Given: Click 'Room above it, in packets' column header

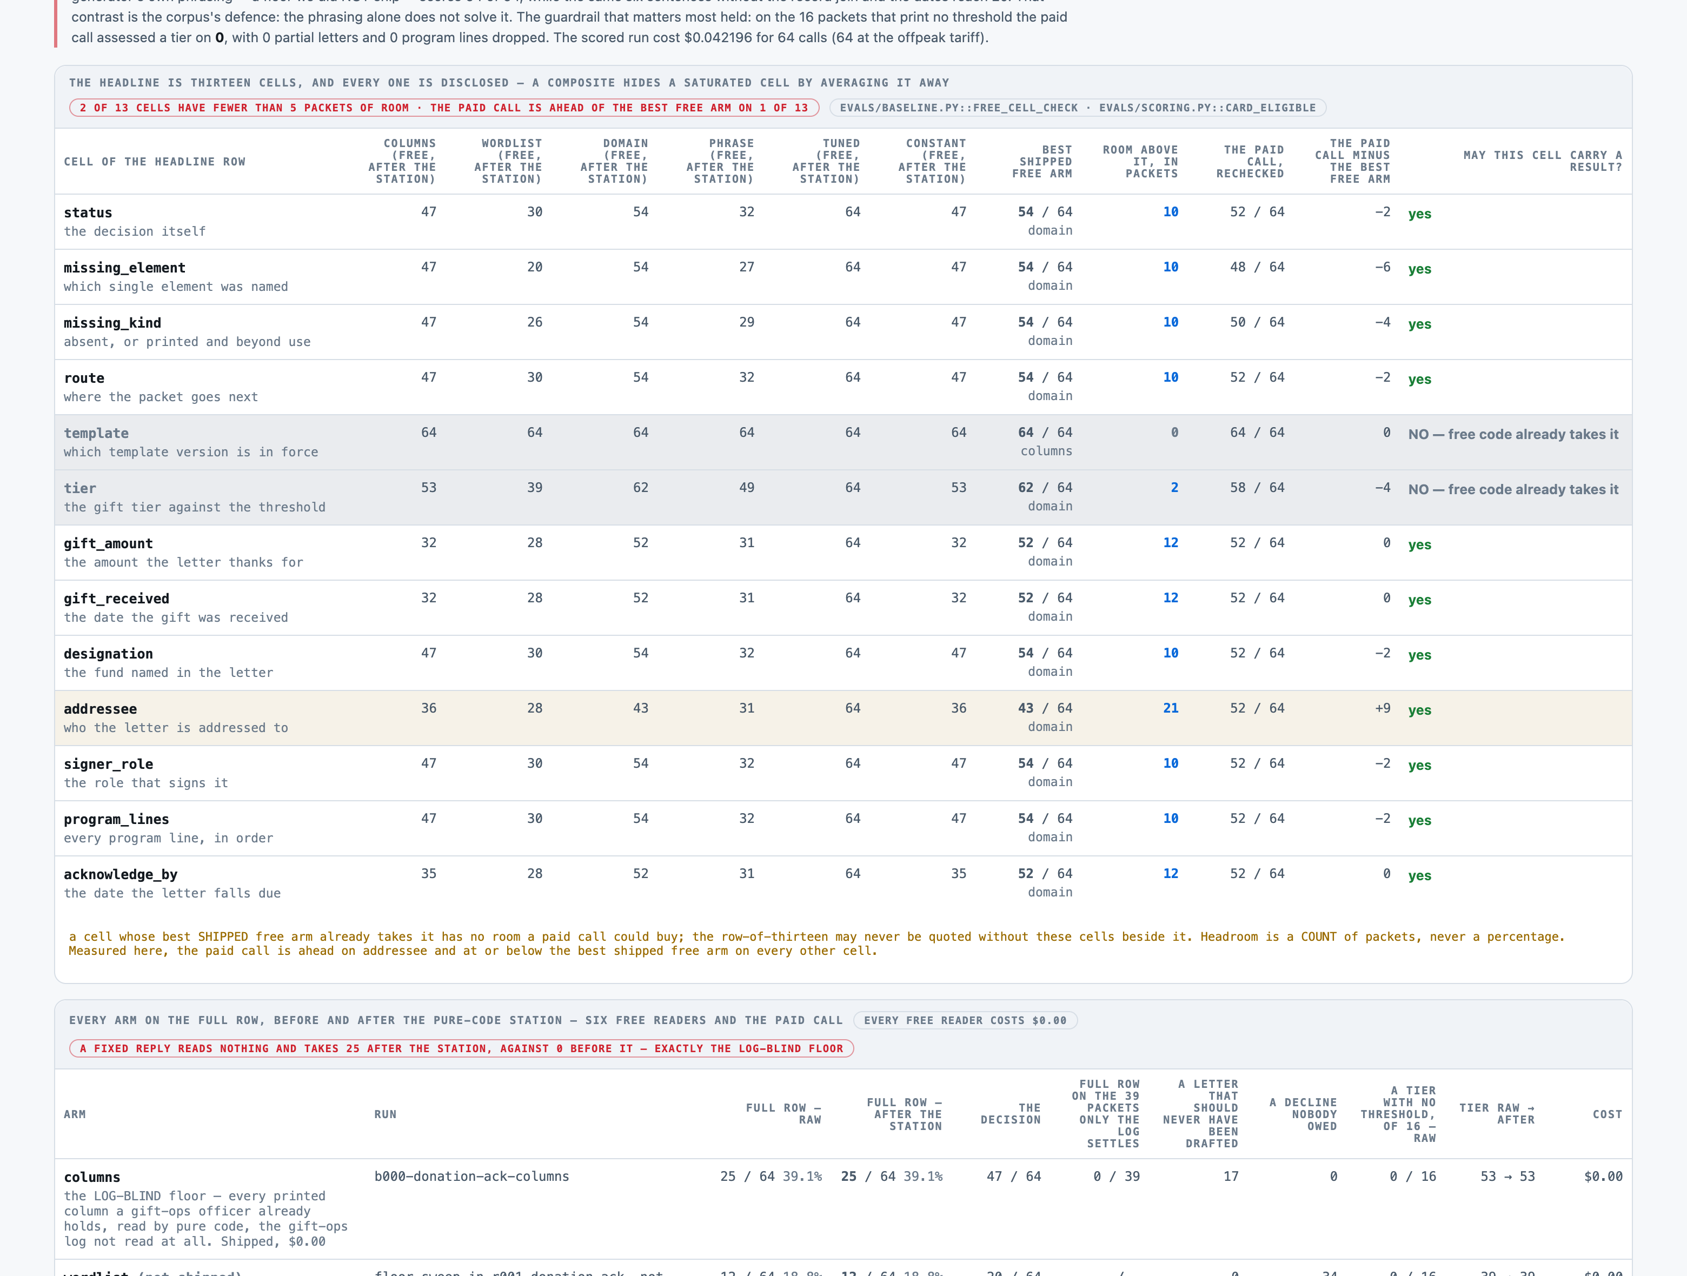Looking at the screenshot, I should tap(1140, 162).
